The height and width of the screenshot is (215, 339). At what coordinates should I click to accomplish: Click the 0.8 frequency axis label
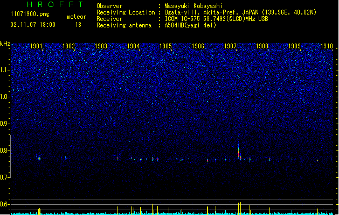(4, 150)
